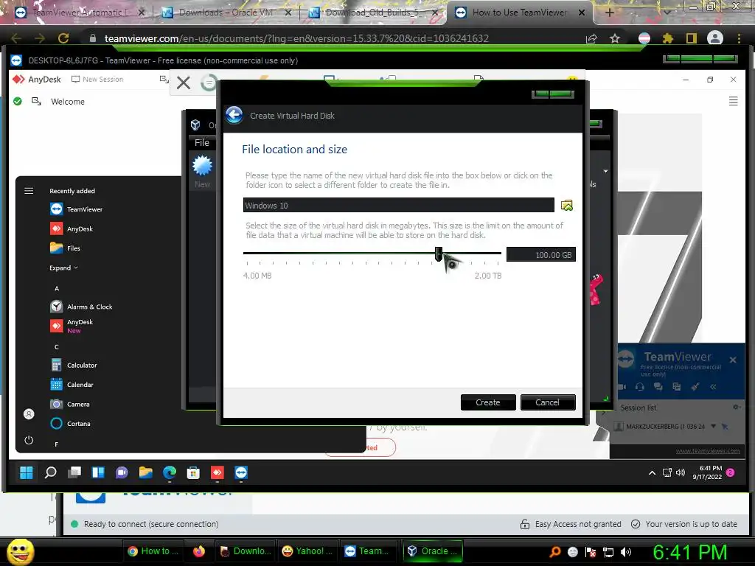Click the disk size slider handle
Screen dimensions: 755x566
[x=438, y=254]
